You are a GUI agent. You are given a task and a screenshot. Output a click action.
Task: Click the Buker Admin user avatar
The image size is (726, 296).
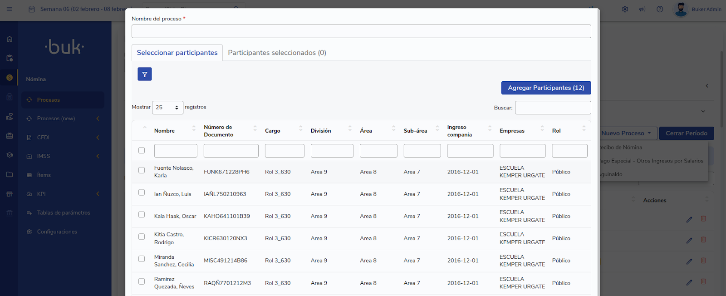point(681,9)
